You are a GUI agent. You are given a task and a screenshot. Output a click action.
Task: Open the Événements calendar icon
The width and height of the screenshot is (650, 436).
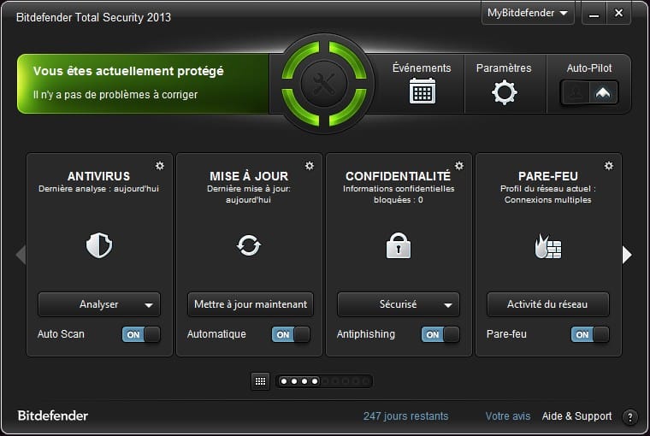(422, 91)
